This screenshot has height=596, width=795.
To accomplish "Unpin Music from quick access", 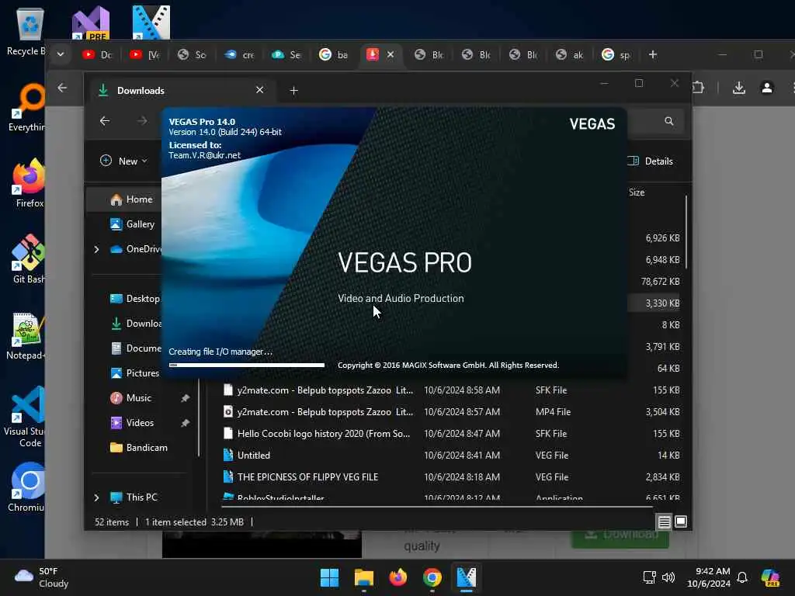I will tap(185, 398).
